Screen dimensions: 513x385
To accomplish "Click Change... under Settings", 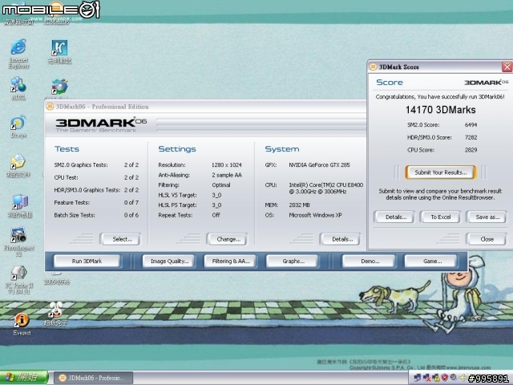I will (x=226, y=239).
